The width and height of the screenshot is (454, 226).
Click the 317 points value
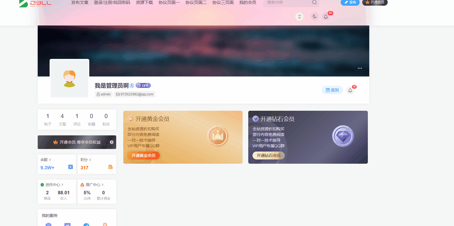pyautogui.click(x=84, y=168)
